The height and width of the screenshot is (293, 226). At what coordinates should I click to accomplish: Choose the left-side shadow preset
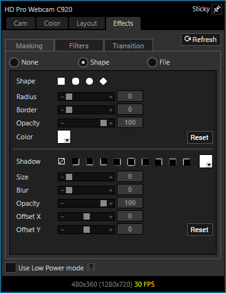point(145,162)
